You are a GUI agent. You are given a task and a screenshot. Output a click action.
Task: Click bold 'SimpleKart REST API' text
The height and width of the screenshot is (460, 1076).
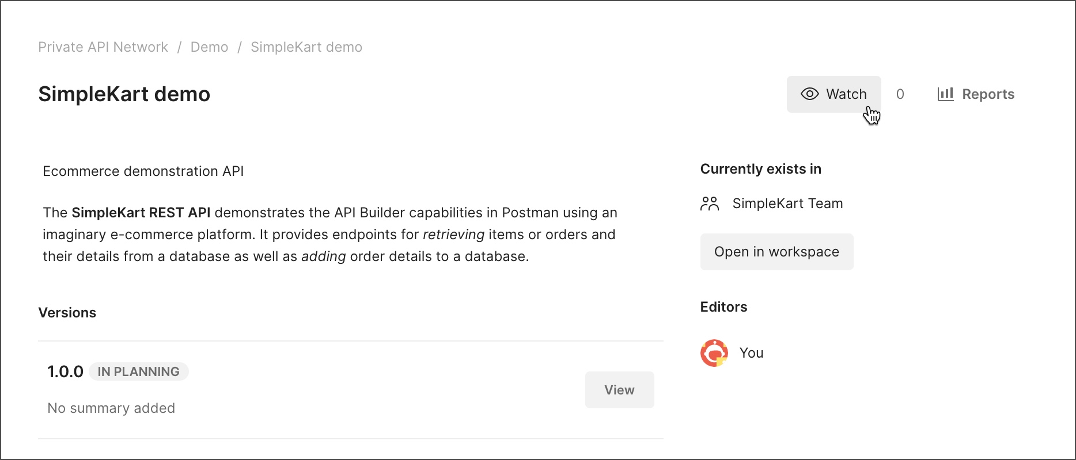[x=141, y=213]
